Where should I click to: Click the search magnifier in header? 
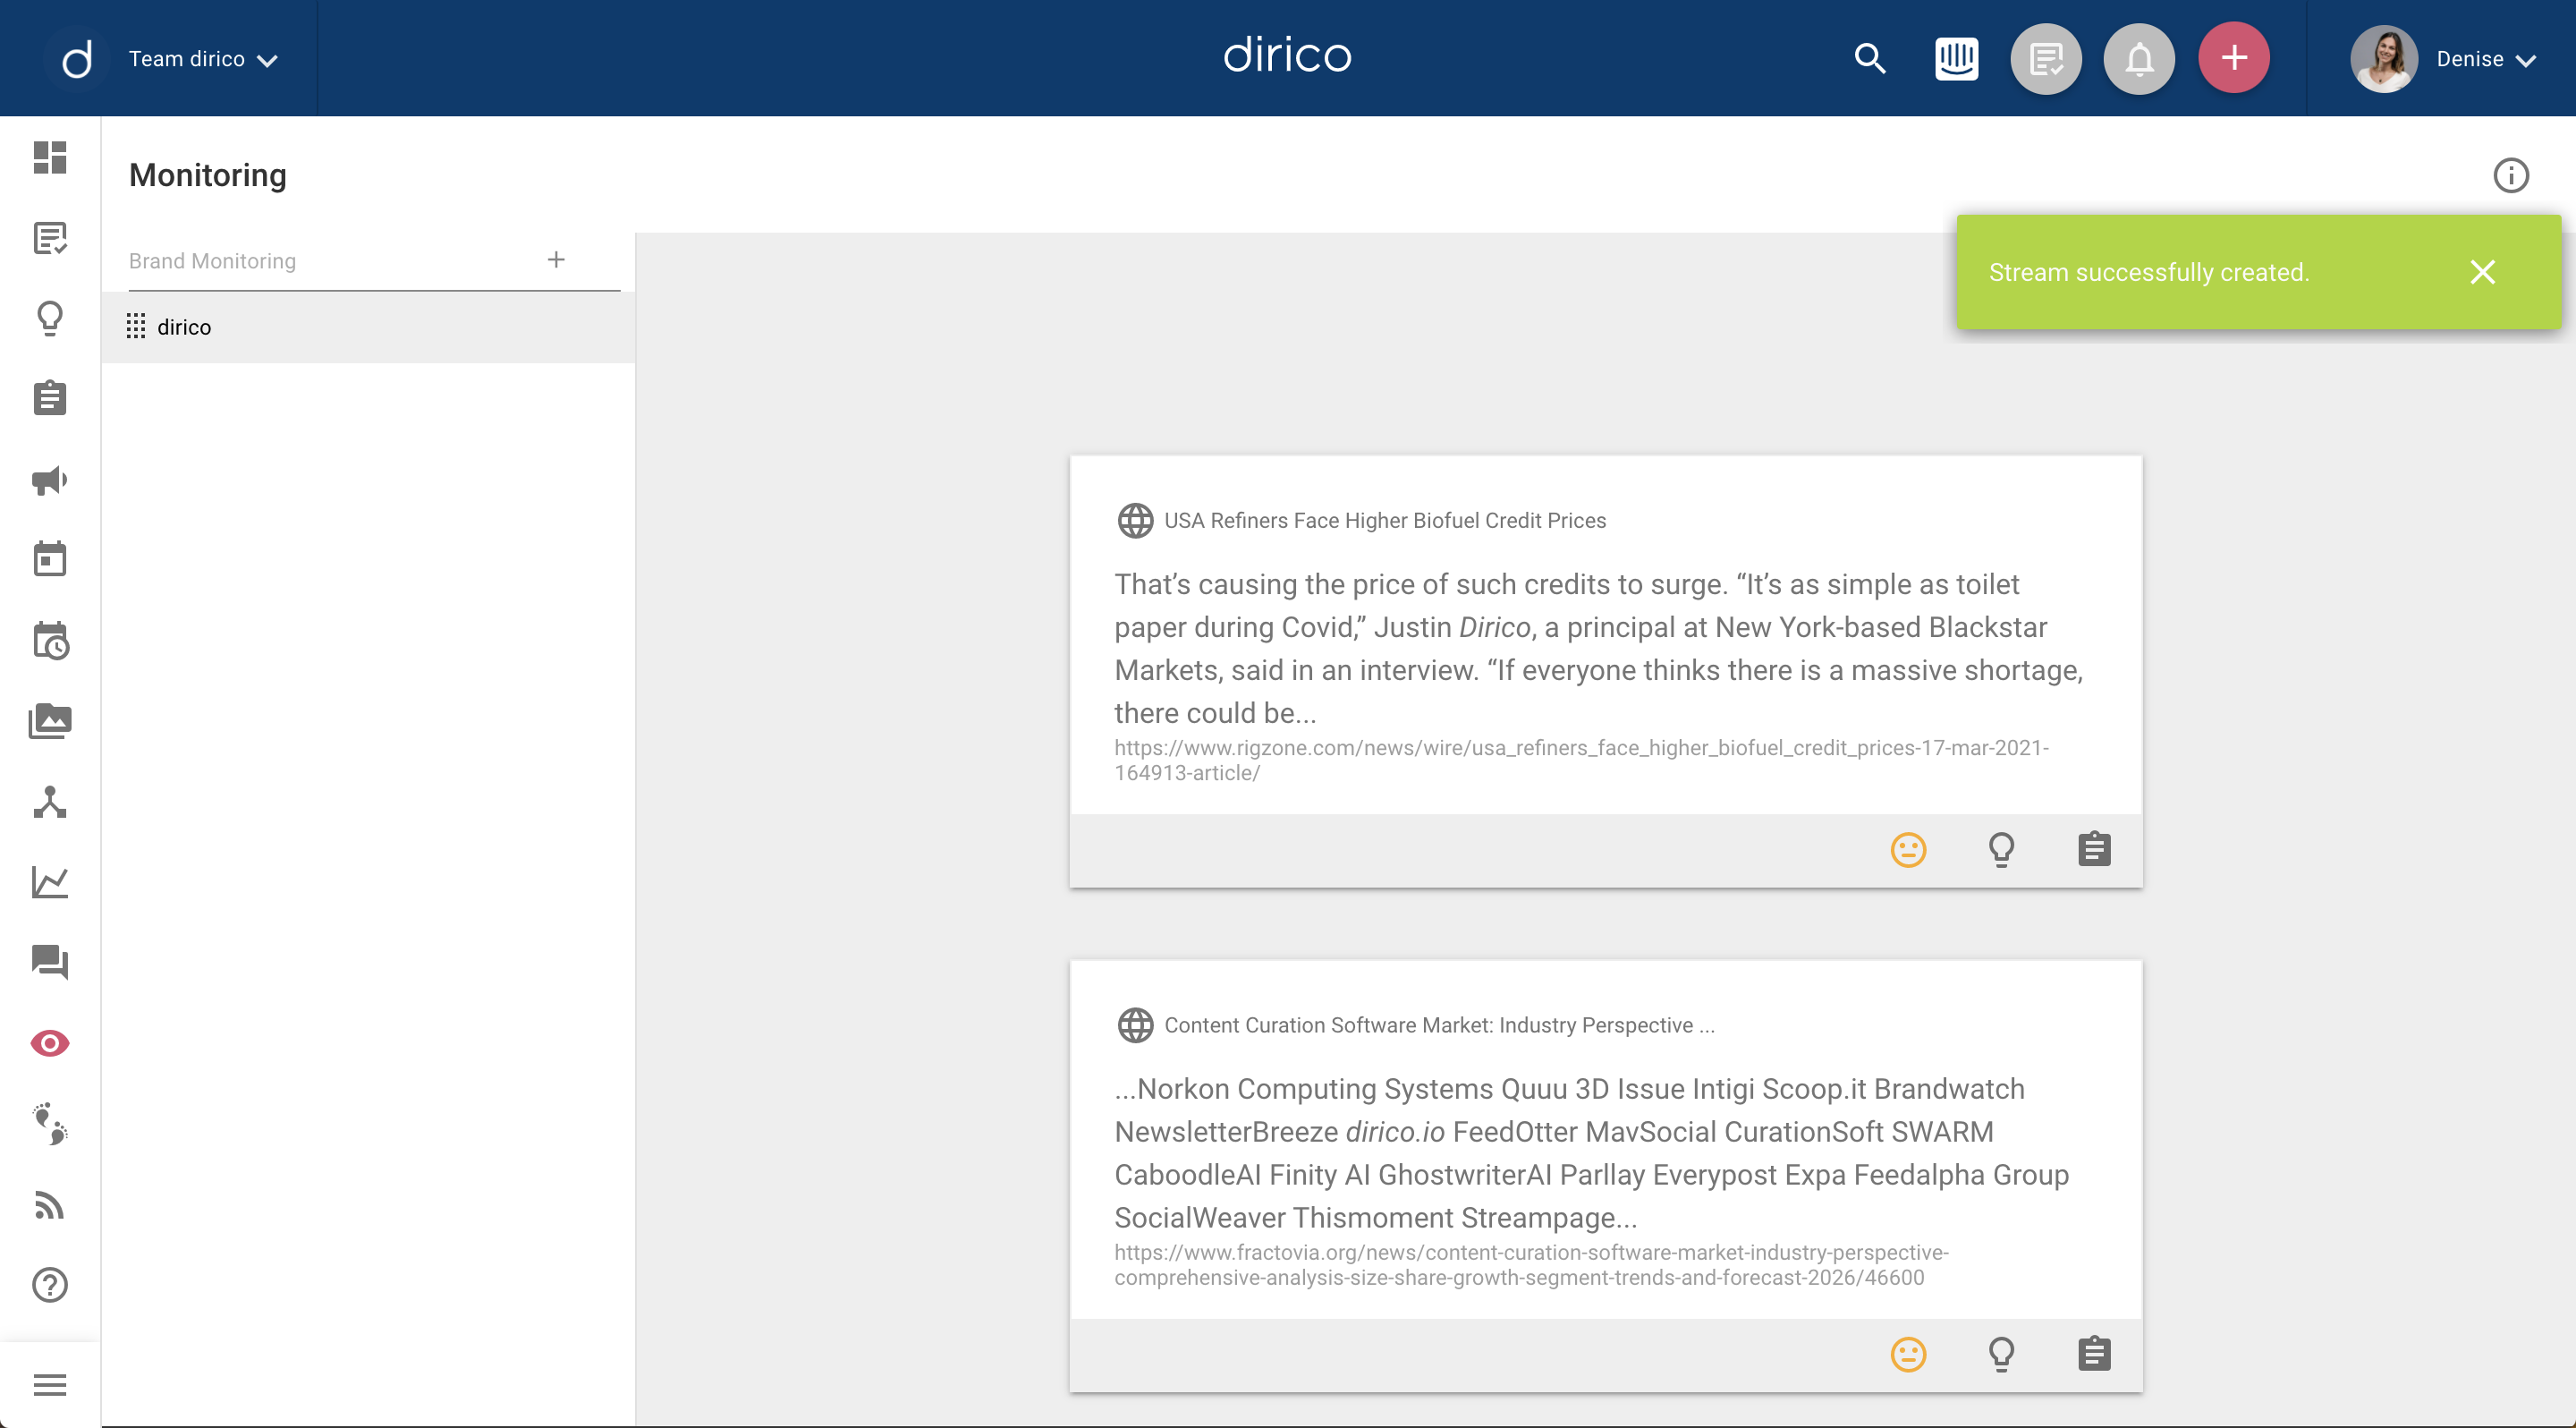(x=1870, y=58)
